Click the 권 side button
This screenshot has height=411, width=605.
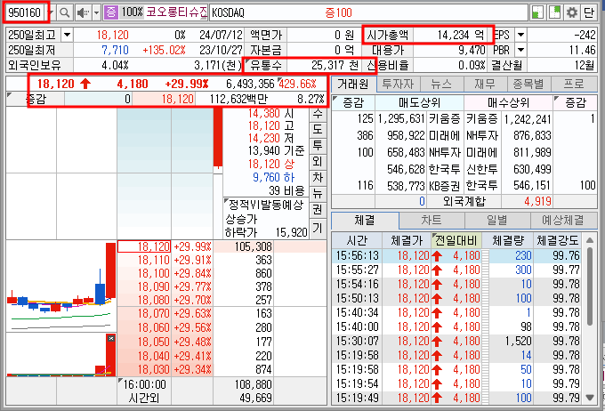[x=318, y=210]
